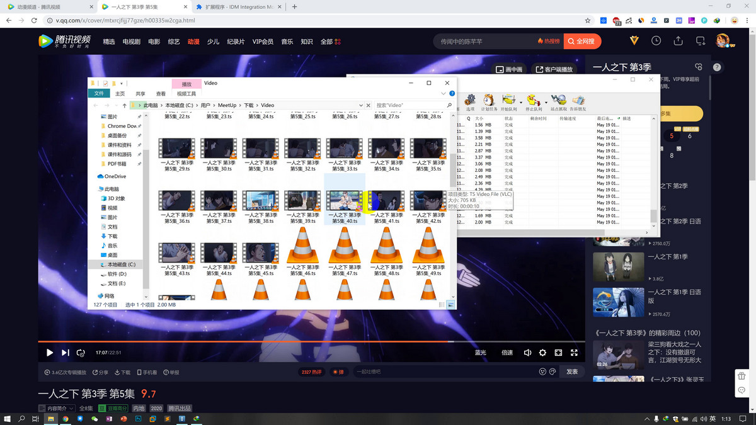The image size is (756, 425).
Task: Click the 发表 comment submit button
Action: click(x=571, y=372)
